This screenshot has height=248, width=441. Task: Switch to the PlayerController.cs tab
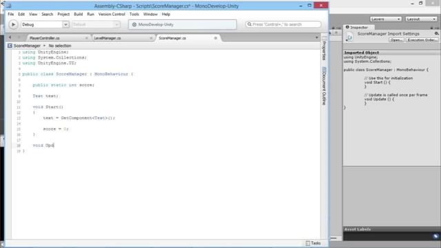click(44, 38)
